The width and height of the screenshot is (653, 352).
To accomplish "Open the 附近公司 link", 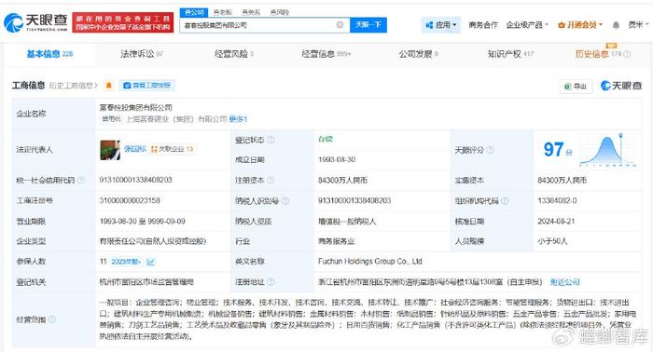I will point(564,282).
